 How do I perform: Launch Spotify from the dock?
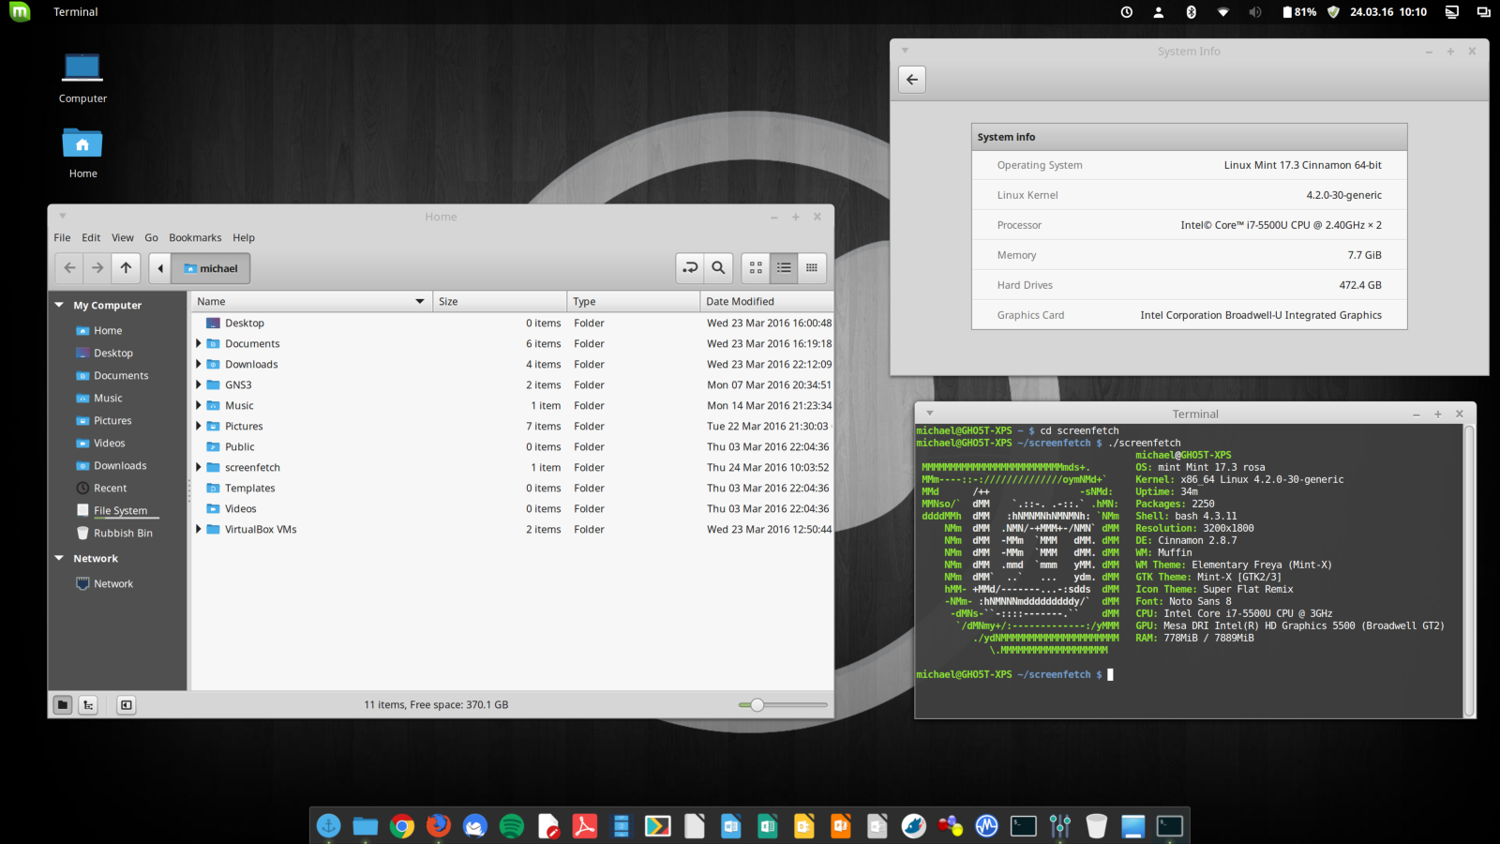[x=512, y=826]
